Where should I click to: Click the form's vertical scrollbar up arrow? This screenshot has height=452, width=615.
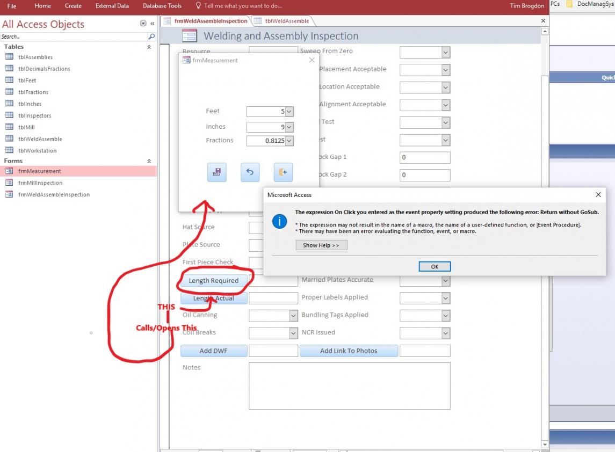coord(545,31)
